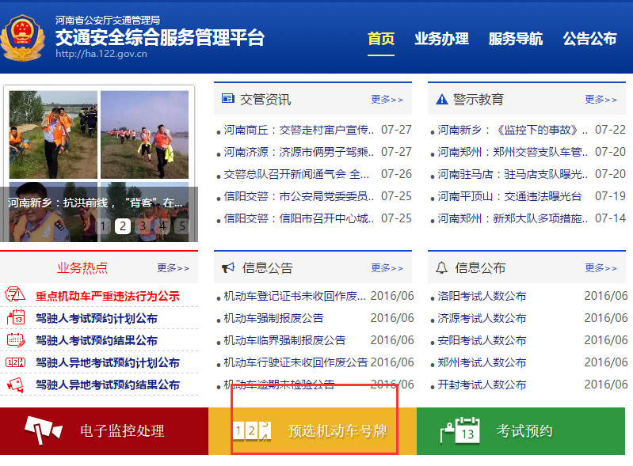Viewport: 633px width, 466px height.
Task: Open 机动车临界强制报废公告 notice
Action: (x=284, y=341)
